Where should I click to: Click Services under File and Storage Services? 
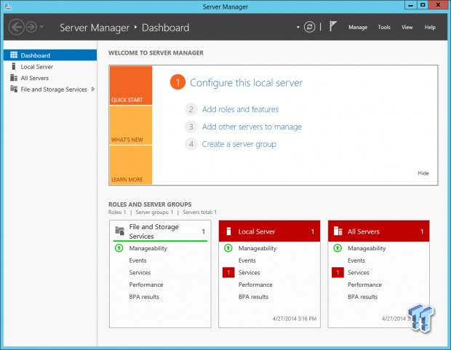(140, 272)
